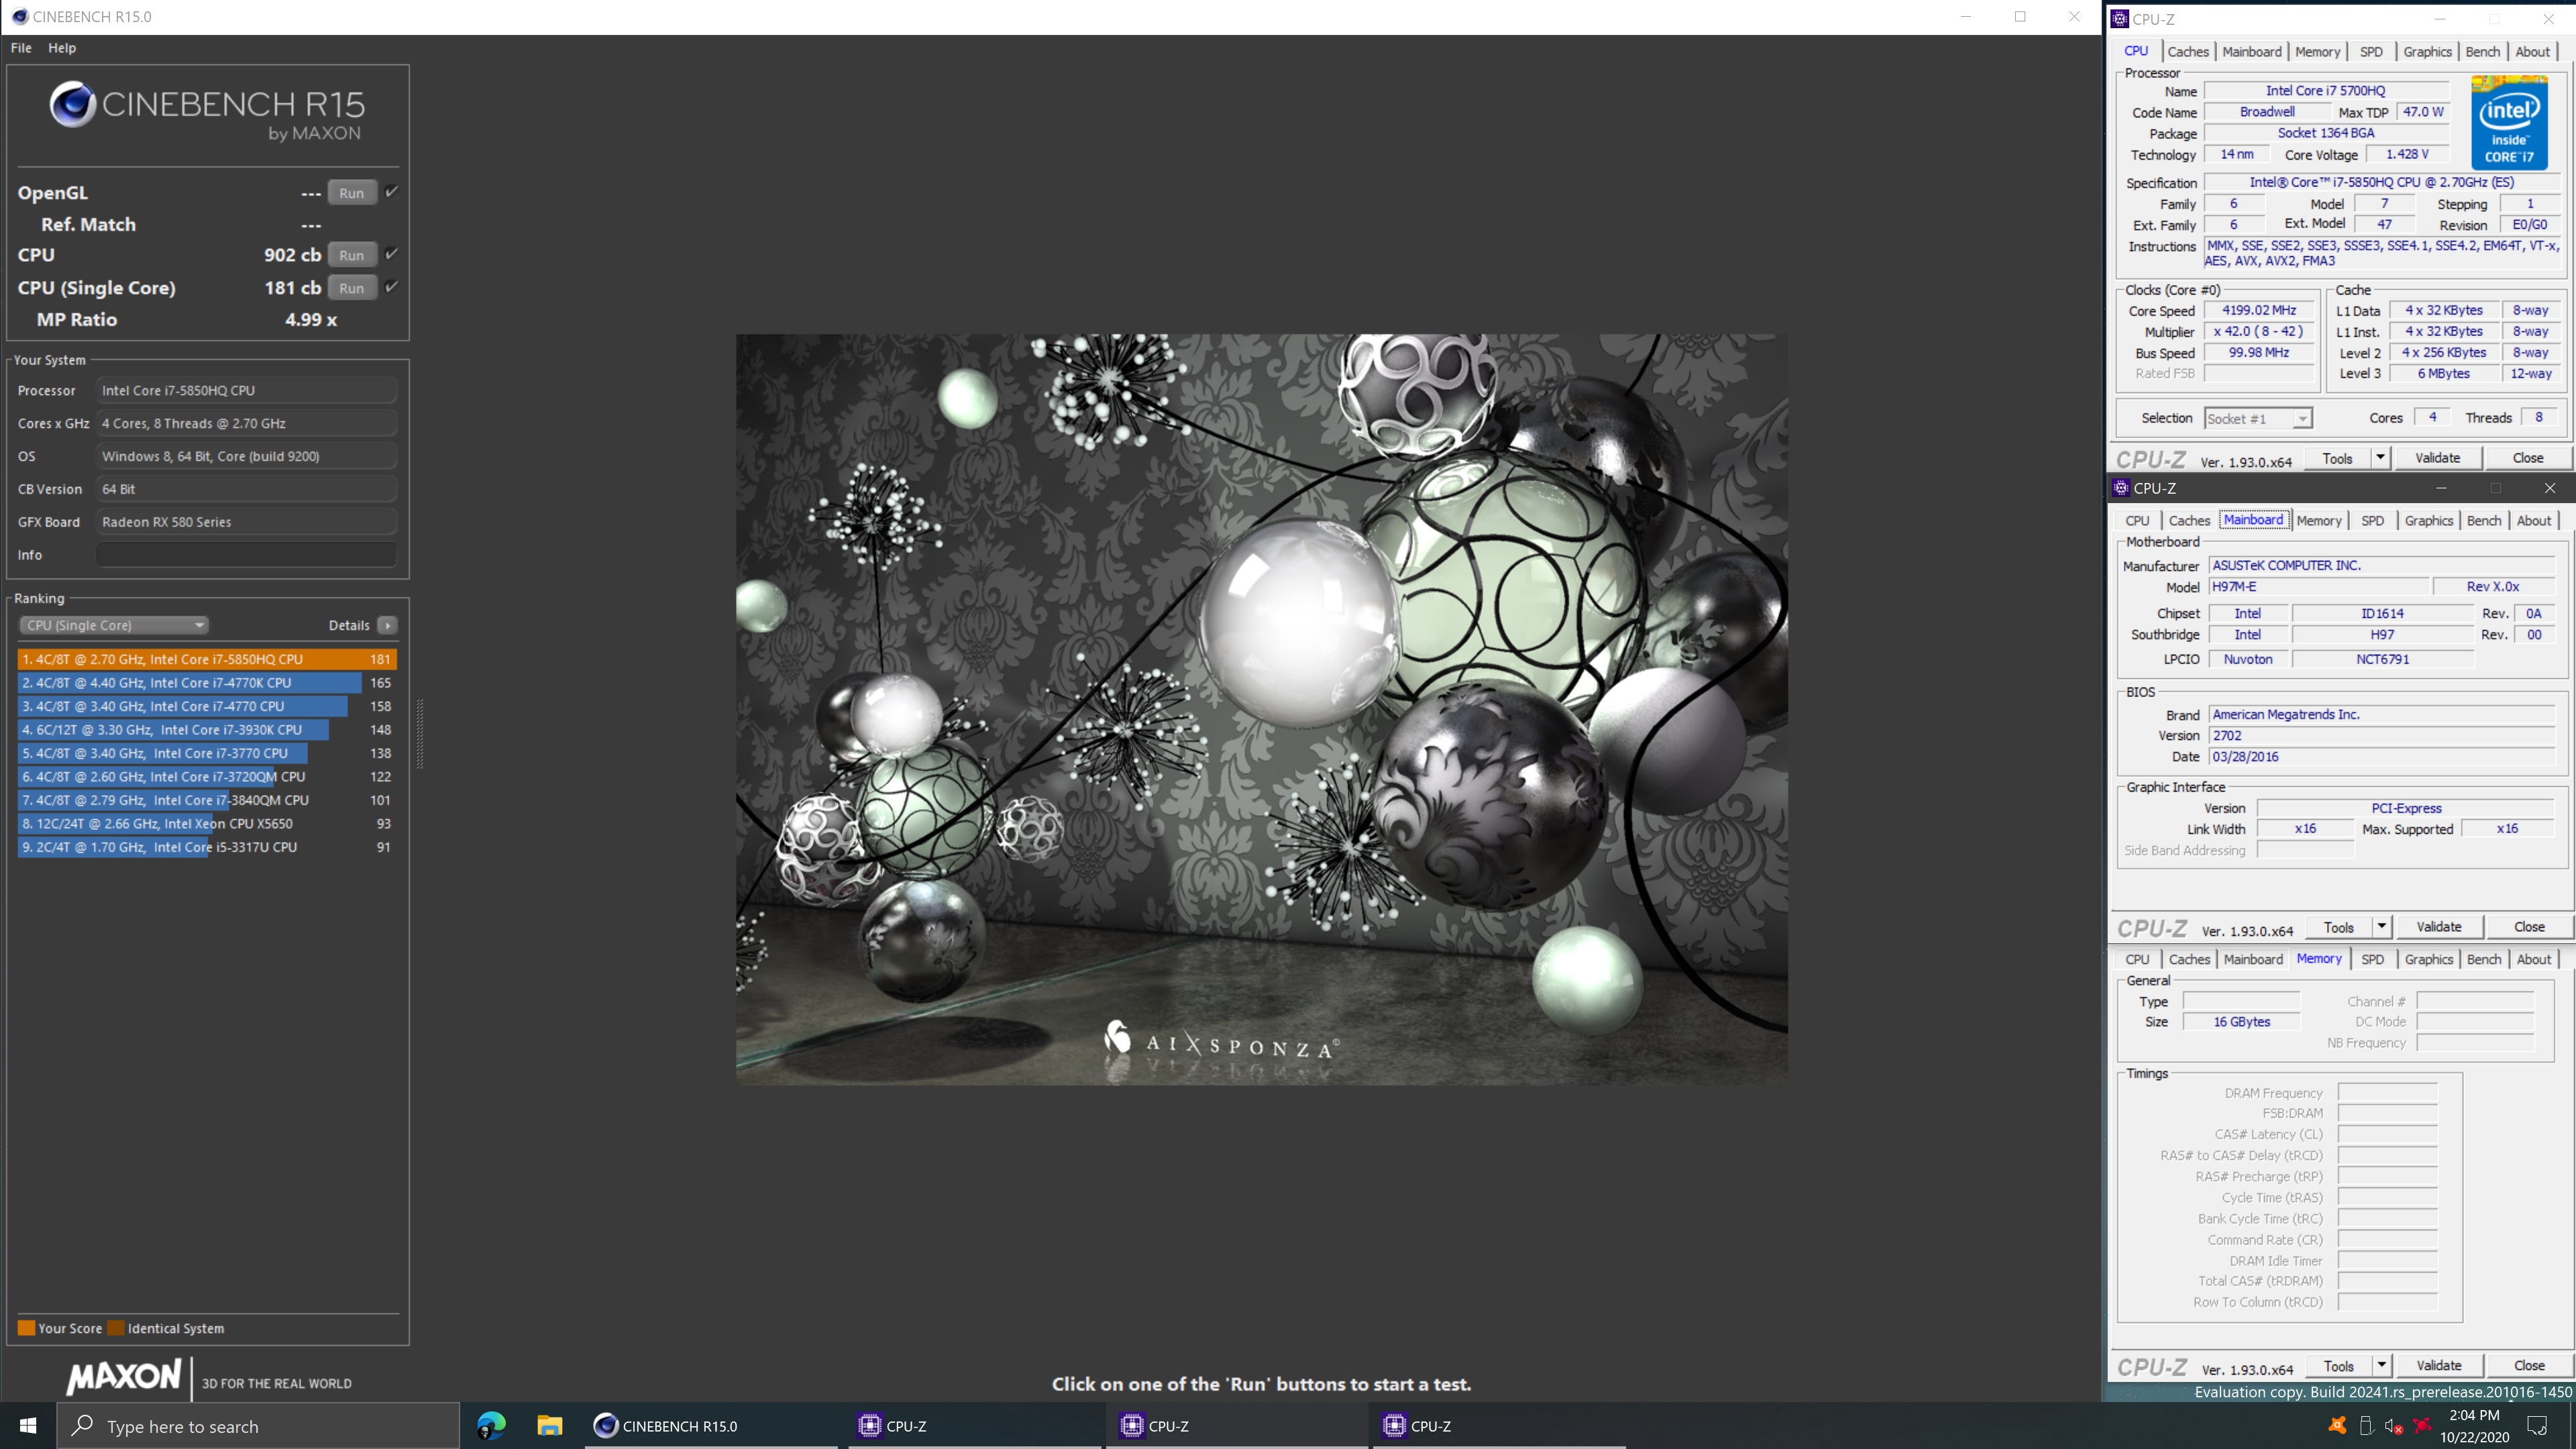Toggle the CPU test checkmark
This screenshot has width=2576, height=1449.
tap(391, 254)
